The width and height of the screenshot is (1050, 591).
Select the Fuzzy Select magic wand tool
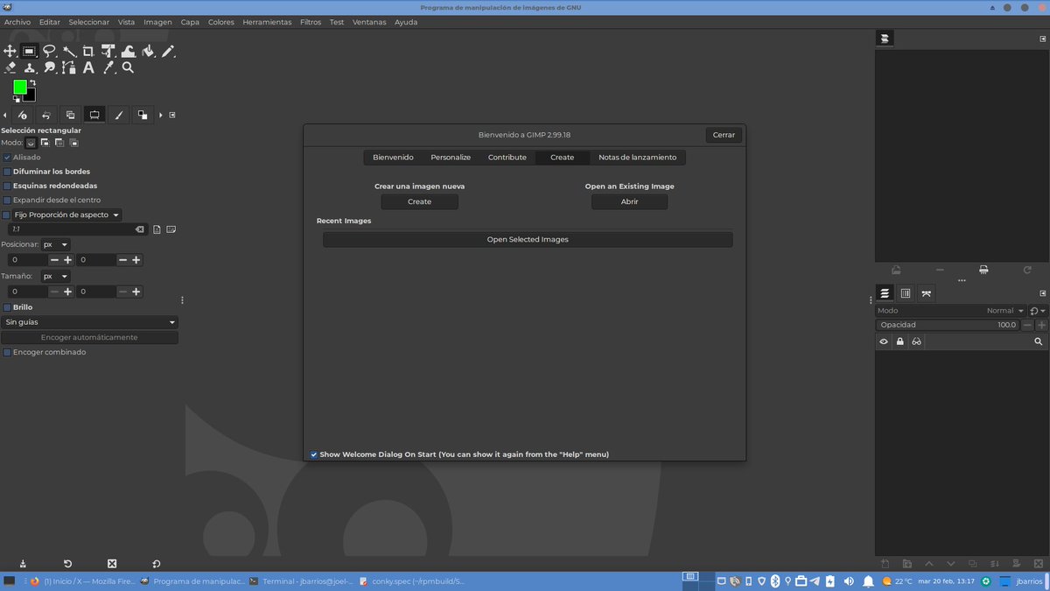pyautogui.click(x=68, y=52)
